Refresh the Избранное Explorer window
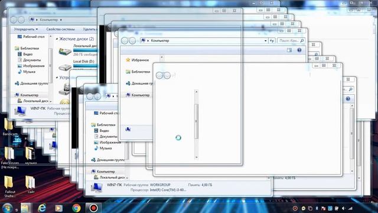378x213 pixels. 272,41
